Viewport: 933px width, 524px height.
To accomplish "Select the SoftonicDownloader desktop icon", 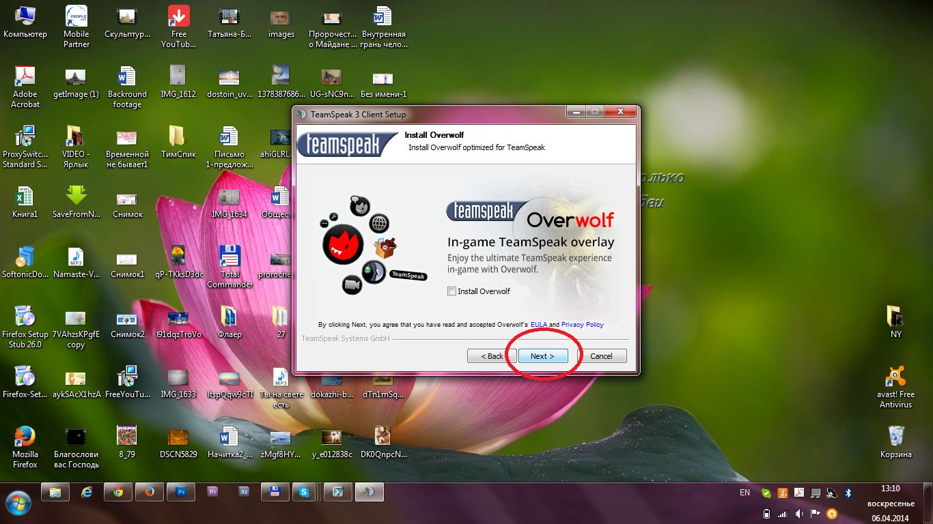I will (x=25, y=262).
